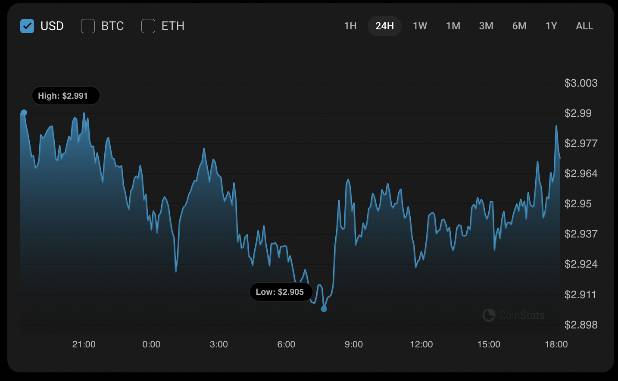Click the High price marker dot
Viewport: 618px width, 381px height.
(x=24, y=113)
